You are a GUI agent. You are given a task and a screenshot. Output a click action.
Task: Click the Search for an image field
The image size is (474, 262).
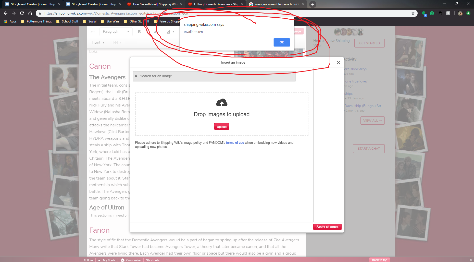coord(214,76)
